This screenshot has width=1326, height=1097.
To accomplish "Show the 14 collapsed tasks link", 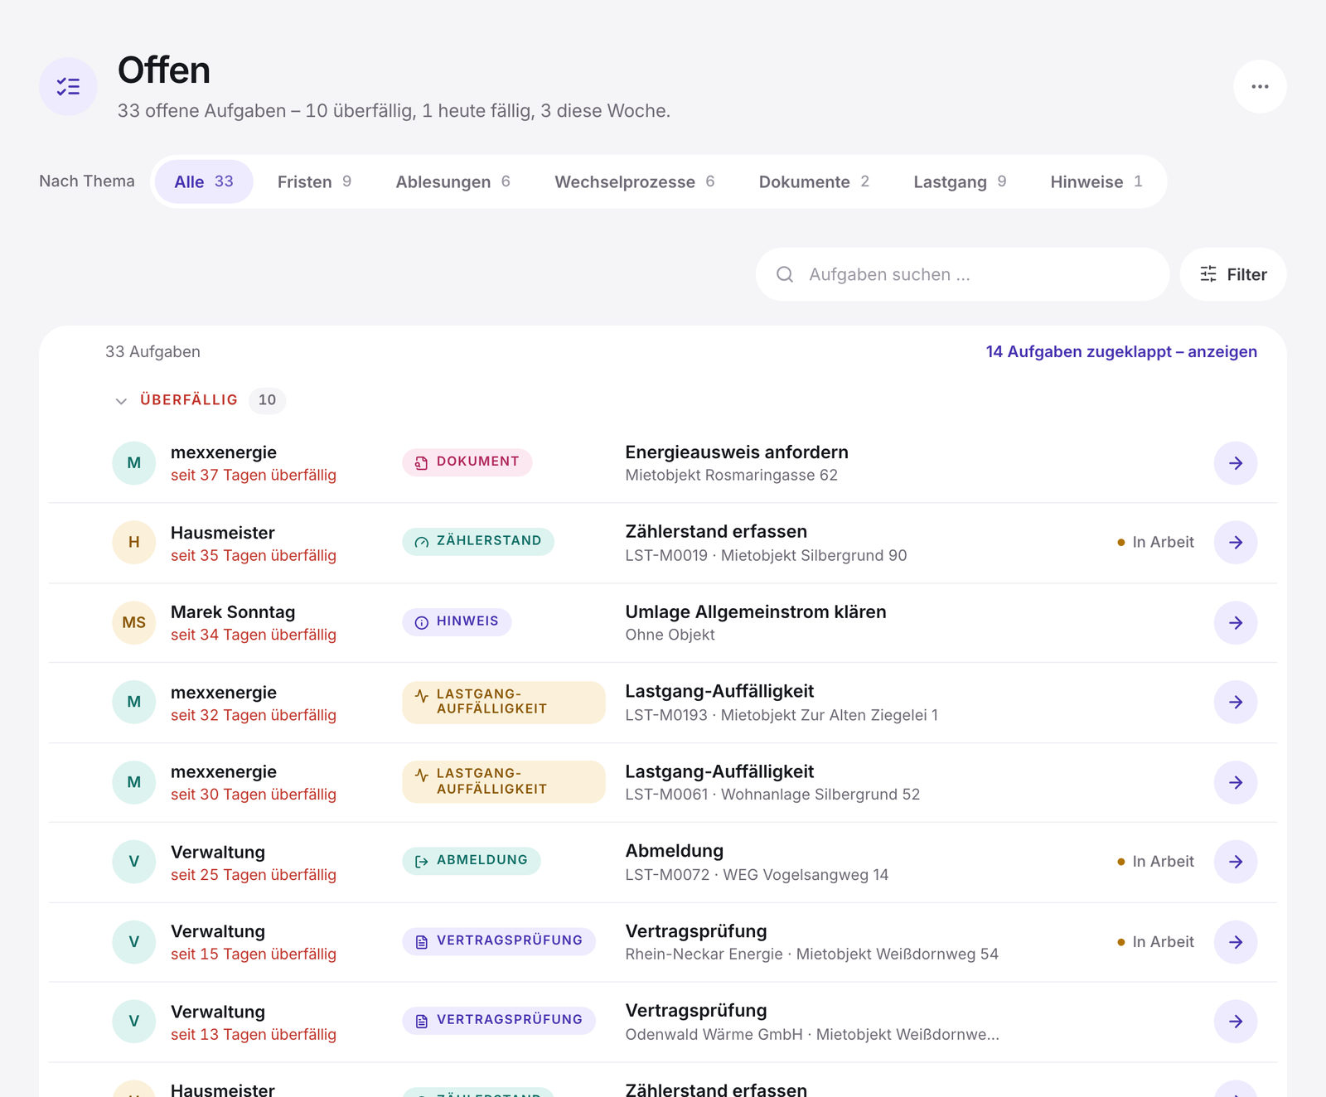I will point(1121,352).
